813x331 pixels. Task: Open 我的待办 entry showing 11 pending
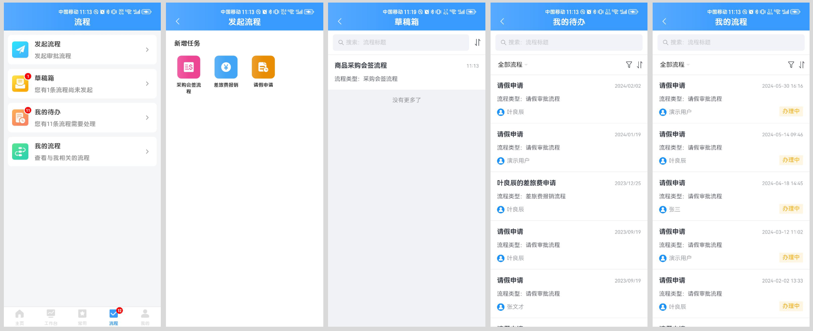click(x=82, y=118)
